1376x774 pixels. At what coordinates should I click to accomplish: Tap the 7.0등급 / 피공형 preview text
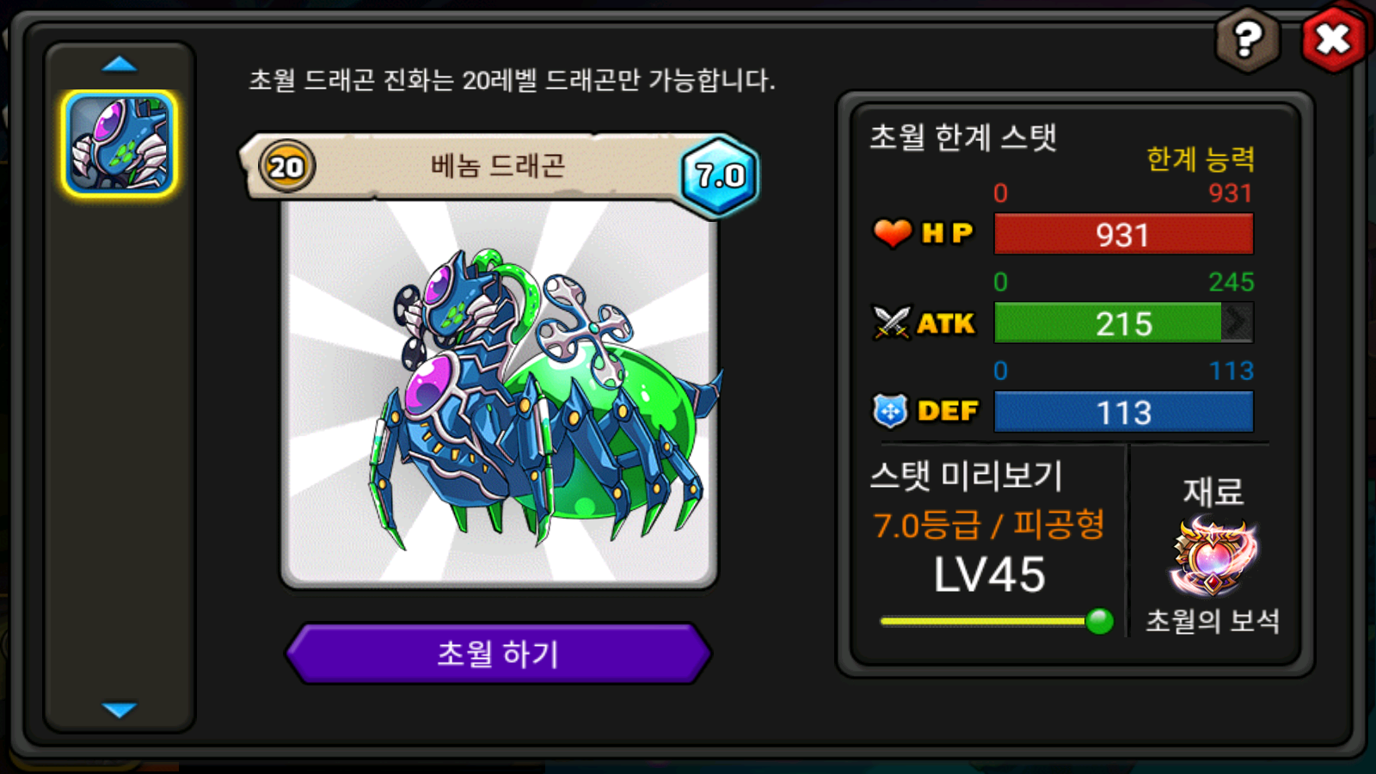[x=989, y=525]
